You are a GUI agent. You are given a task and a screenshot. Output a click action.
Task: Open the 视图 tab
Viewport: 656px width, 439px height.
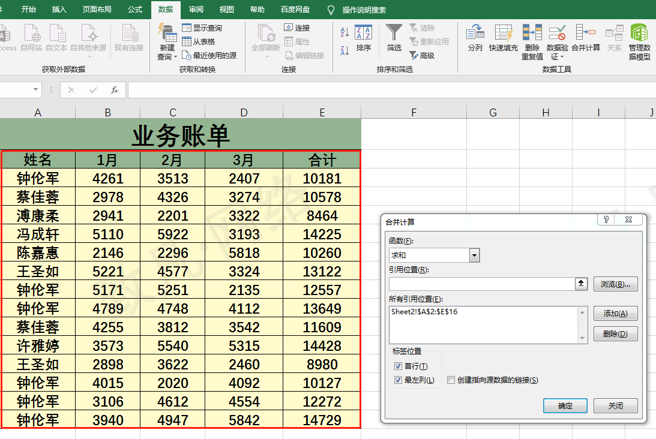point(226,9)
